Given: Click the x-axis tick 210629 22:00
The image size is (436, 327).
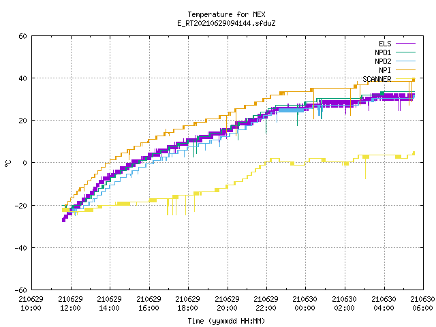Looking at the screenshot, I should [266, 304].
